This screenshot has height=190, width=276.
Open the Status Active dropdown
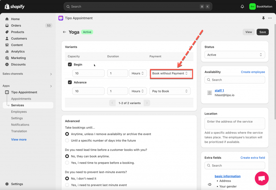click(234, 55)
